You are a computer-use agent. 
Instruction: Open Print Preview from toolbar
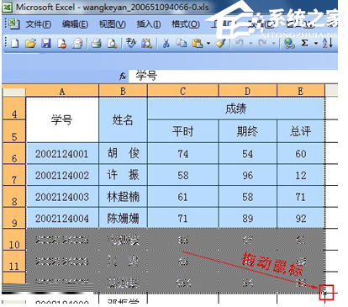click(112, 44)
